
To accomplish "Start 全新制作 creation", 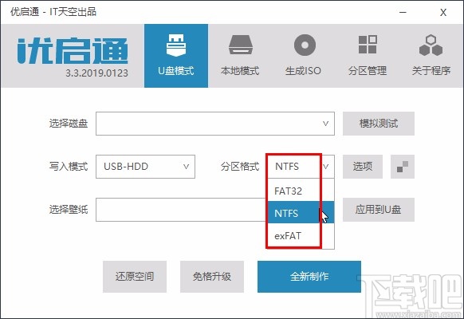I will pyautogui.click(x=309, y=277).
